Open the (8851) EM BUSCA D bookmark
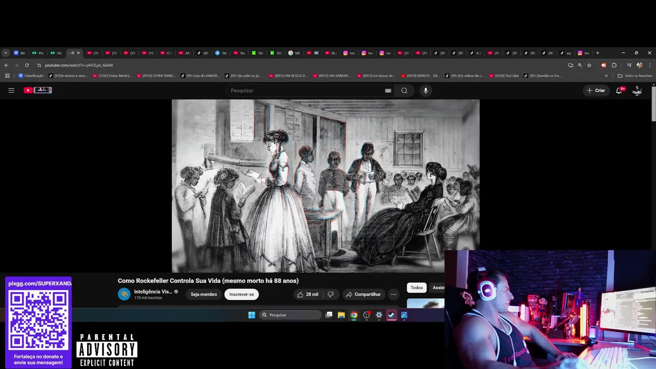 coord(289,76)
